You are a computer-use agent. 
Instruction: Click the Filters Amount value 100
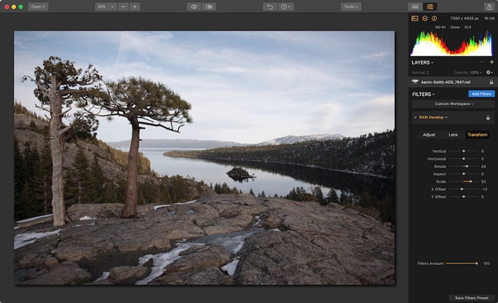point(487,263)
